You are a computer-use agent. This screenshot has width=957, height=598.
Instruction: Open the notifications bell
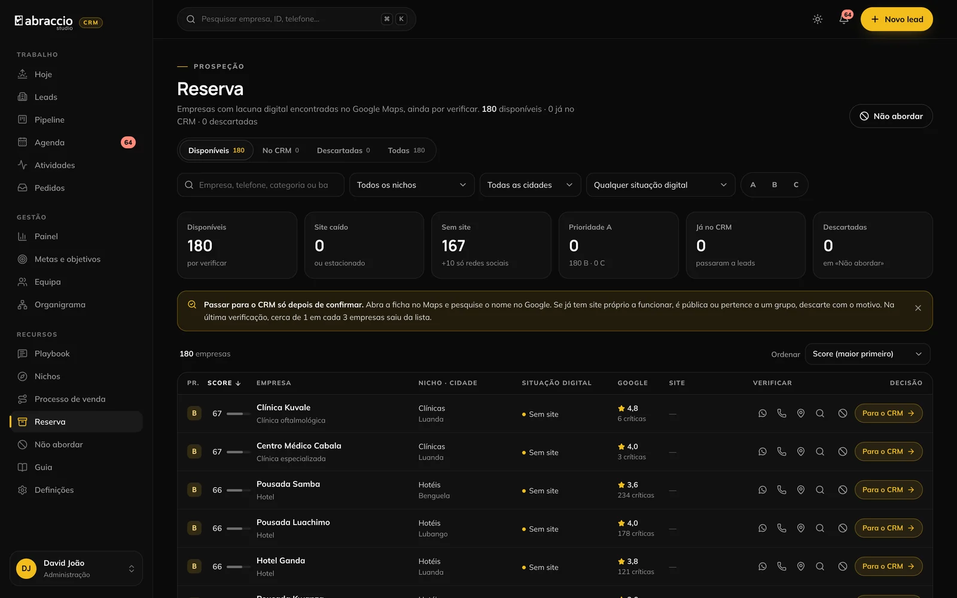[x=844, y=19]
